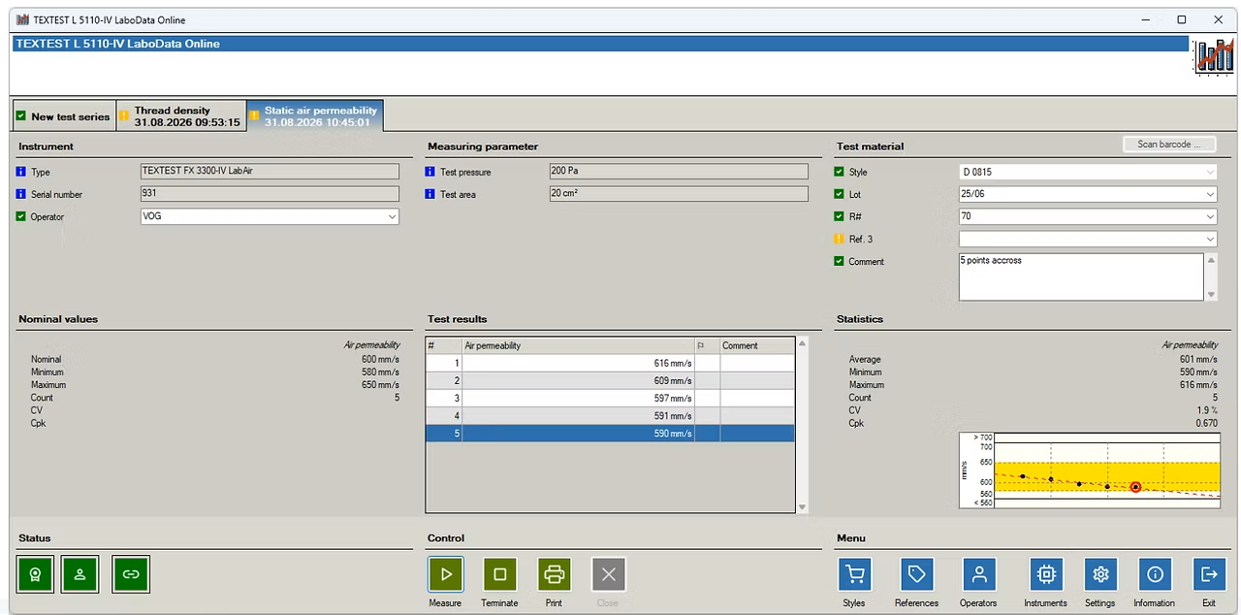Click the red-circled point on statistics chart
The width and height of the screenshot is (1241, 615).
pos(1135,487)
